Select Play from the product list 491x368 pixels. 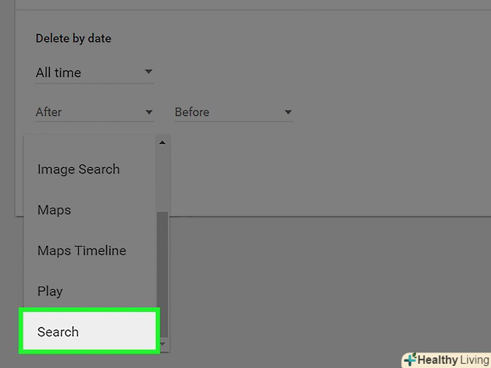point(50,291)
